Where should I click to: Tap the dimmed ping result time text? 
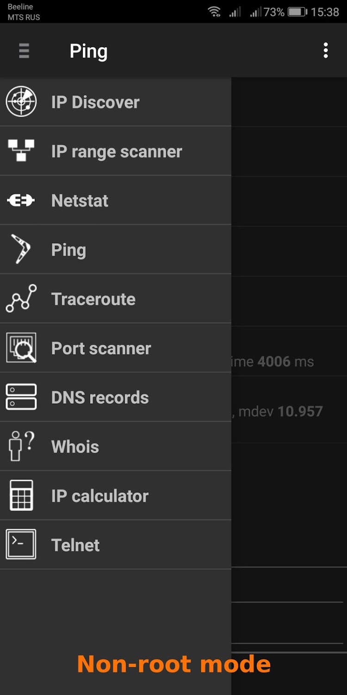(273, 362)
